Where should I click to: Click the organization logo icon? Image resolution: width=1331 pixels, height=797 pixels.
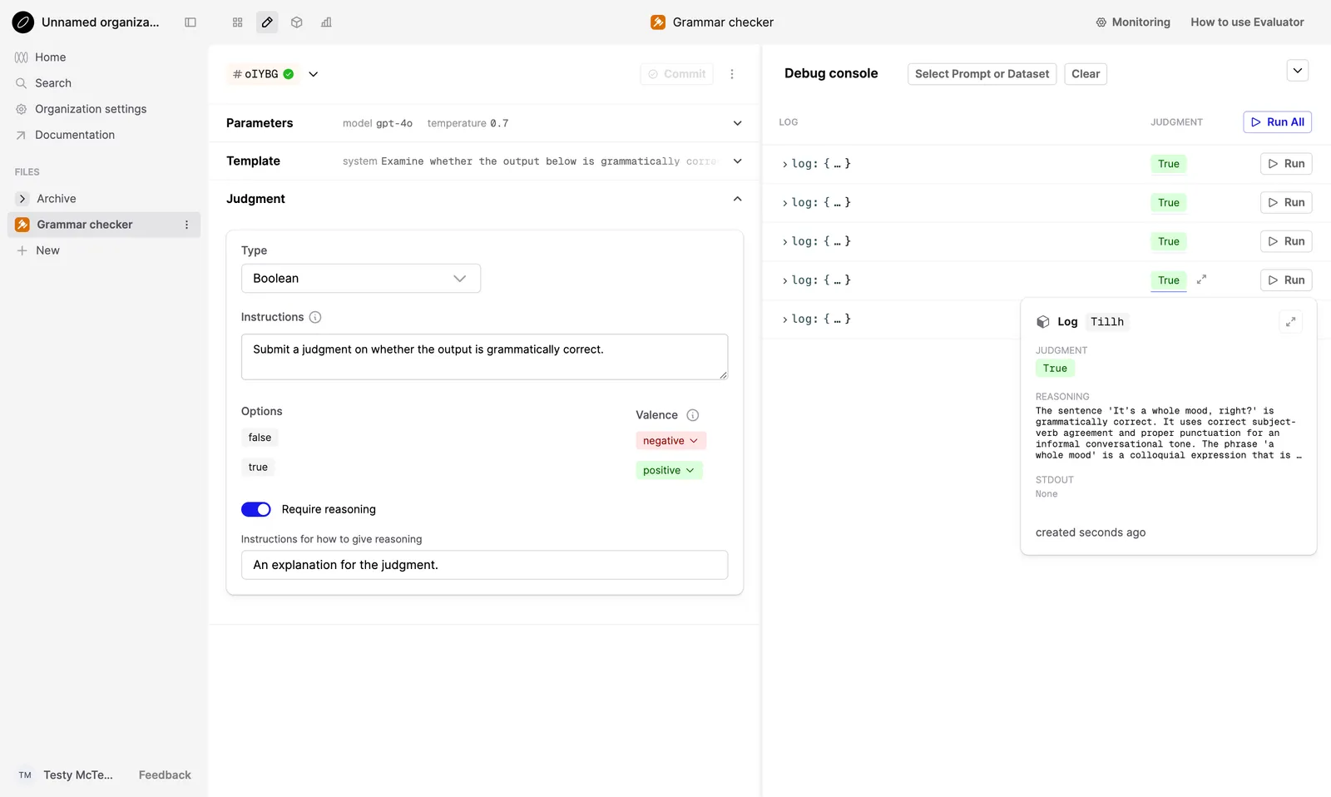(23, 22)
